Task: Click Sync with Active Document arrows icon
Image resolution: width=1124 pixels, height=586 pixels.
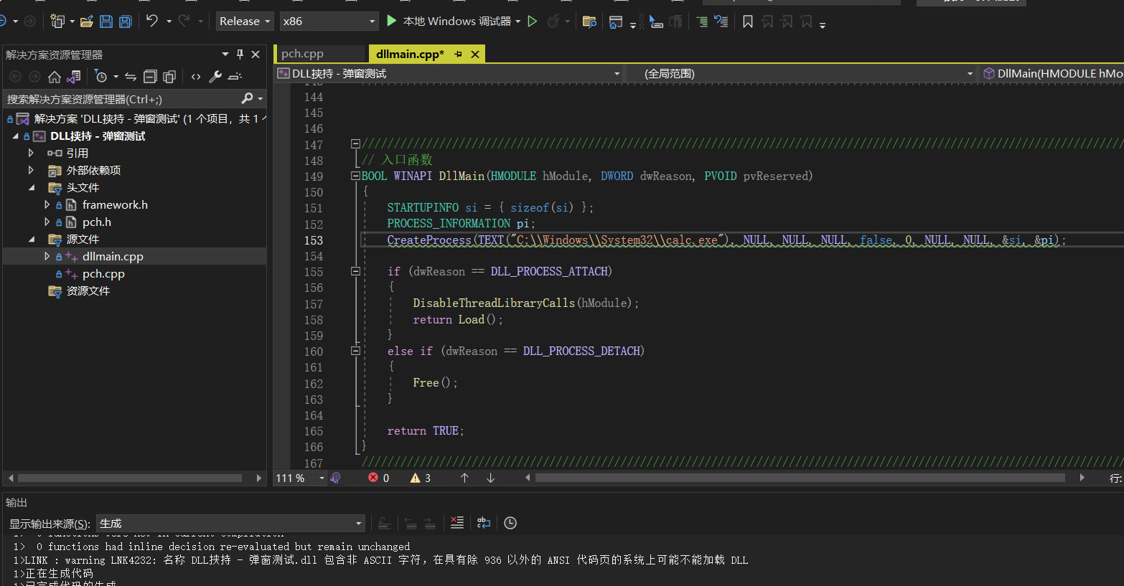Action: pyautogui.click(x=131, y=77)
